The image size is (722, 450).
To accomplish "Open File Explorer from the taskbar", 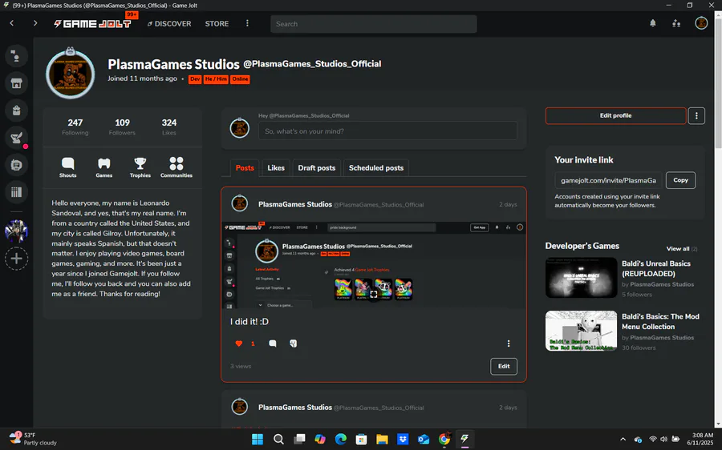I will click(x=382, y=439).
